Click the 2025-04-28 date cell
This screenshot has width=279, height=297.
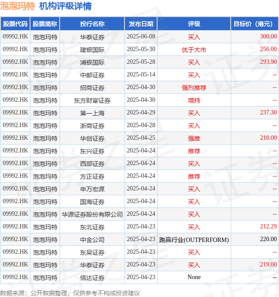[x=141, y=125]
